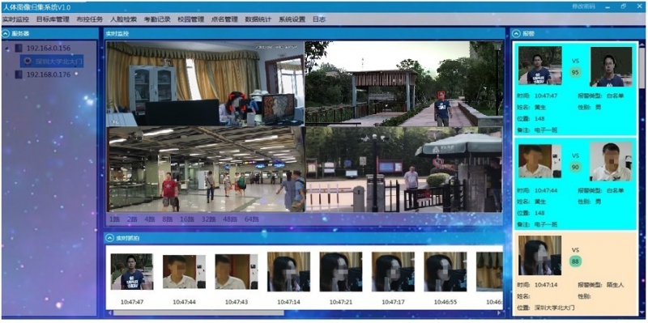Viewport: 648px width, 323px height.
Task: Click the camera icon for 深圳大学北大门
Action: pos(28,62)
